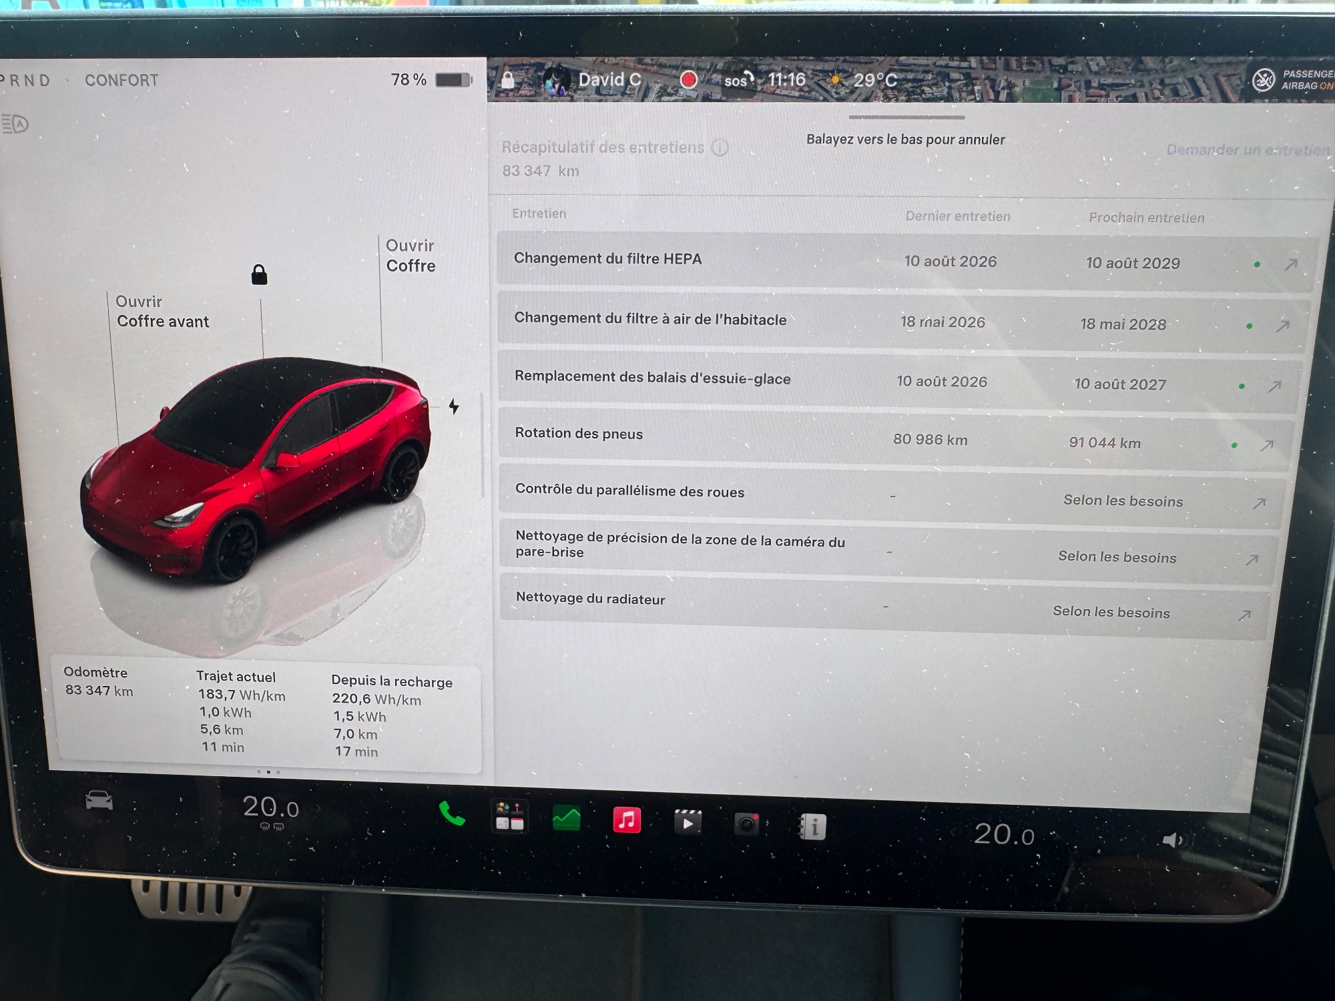Tap the battery level icon
The image size is (1335, 1001).
454,80
